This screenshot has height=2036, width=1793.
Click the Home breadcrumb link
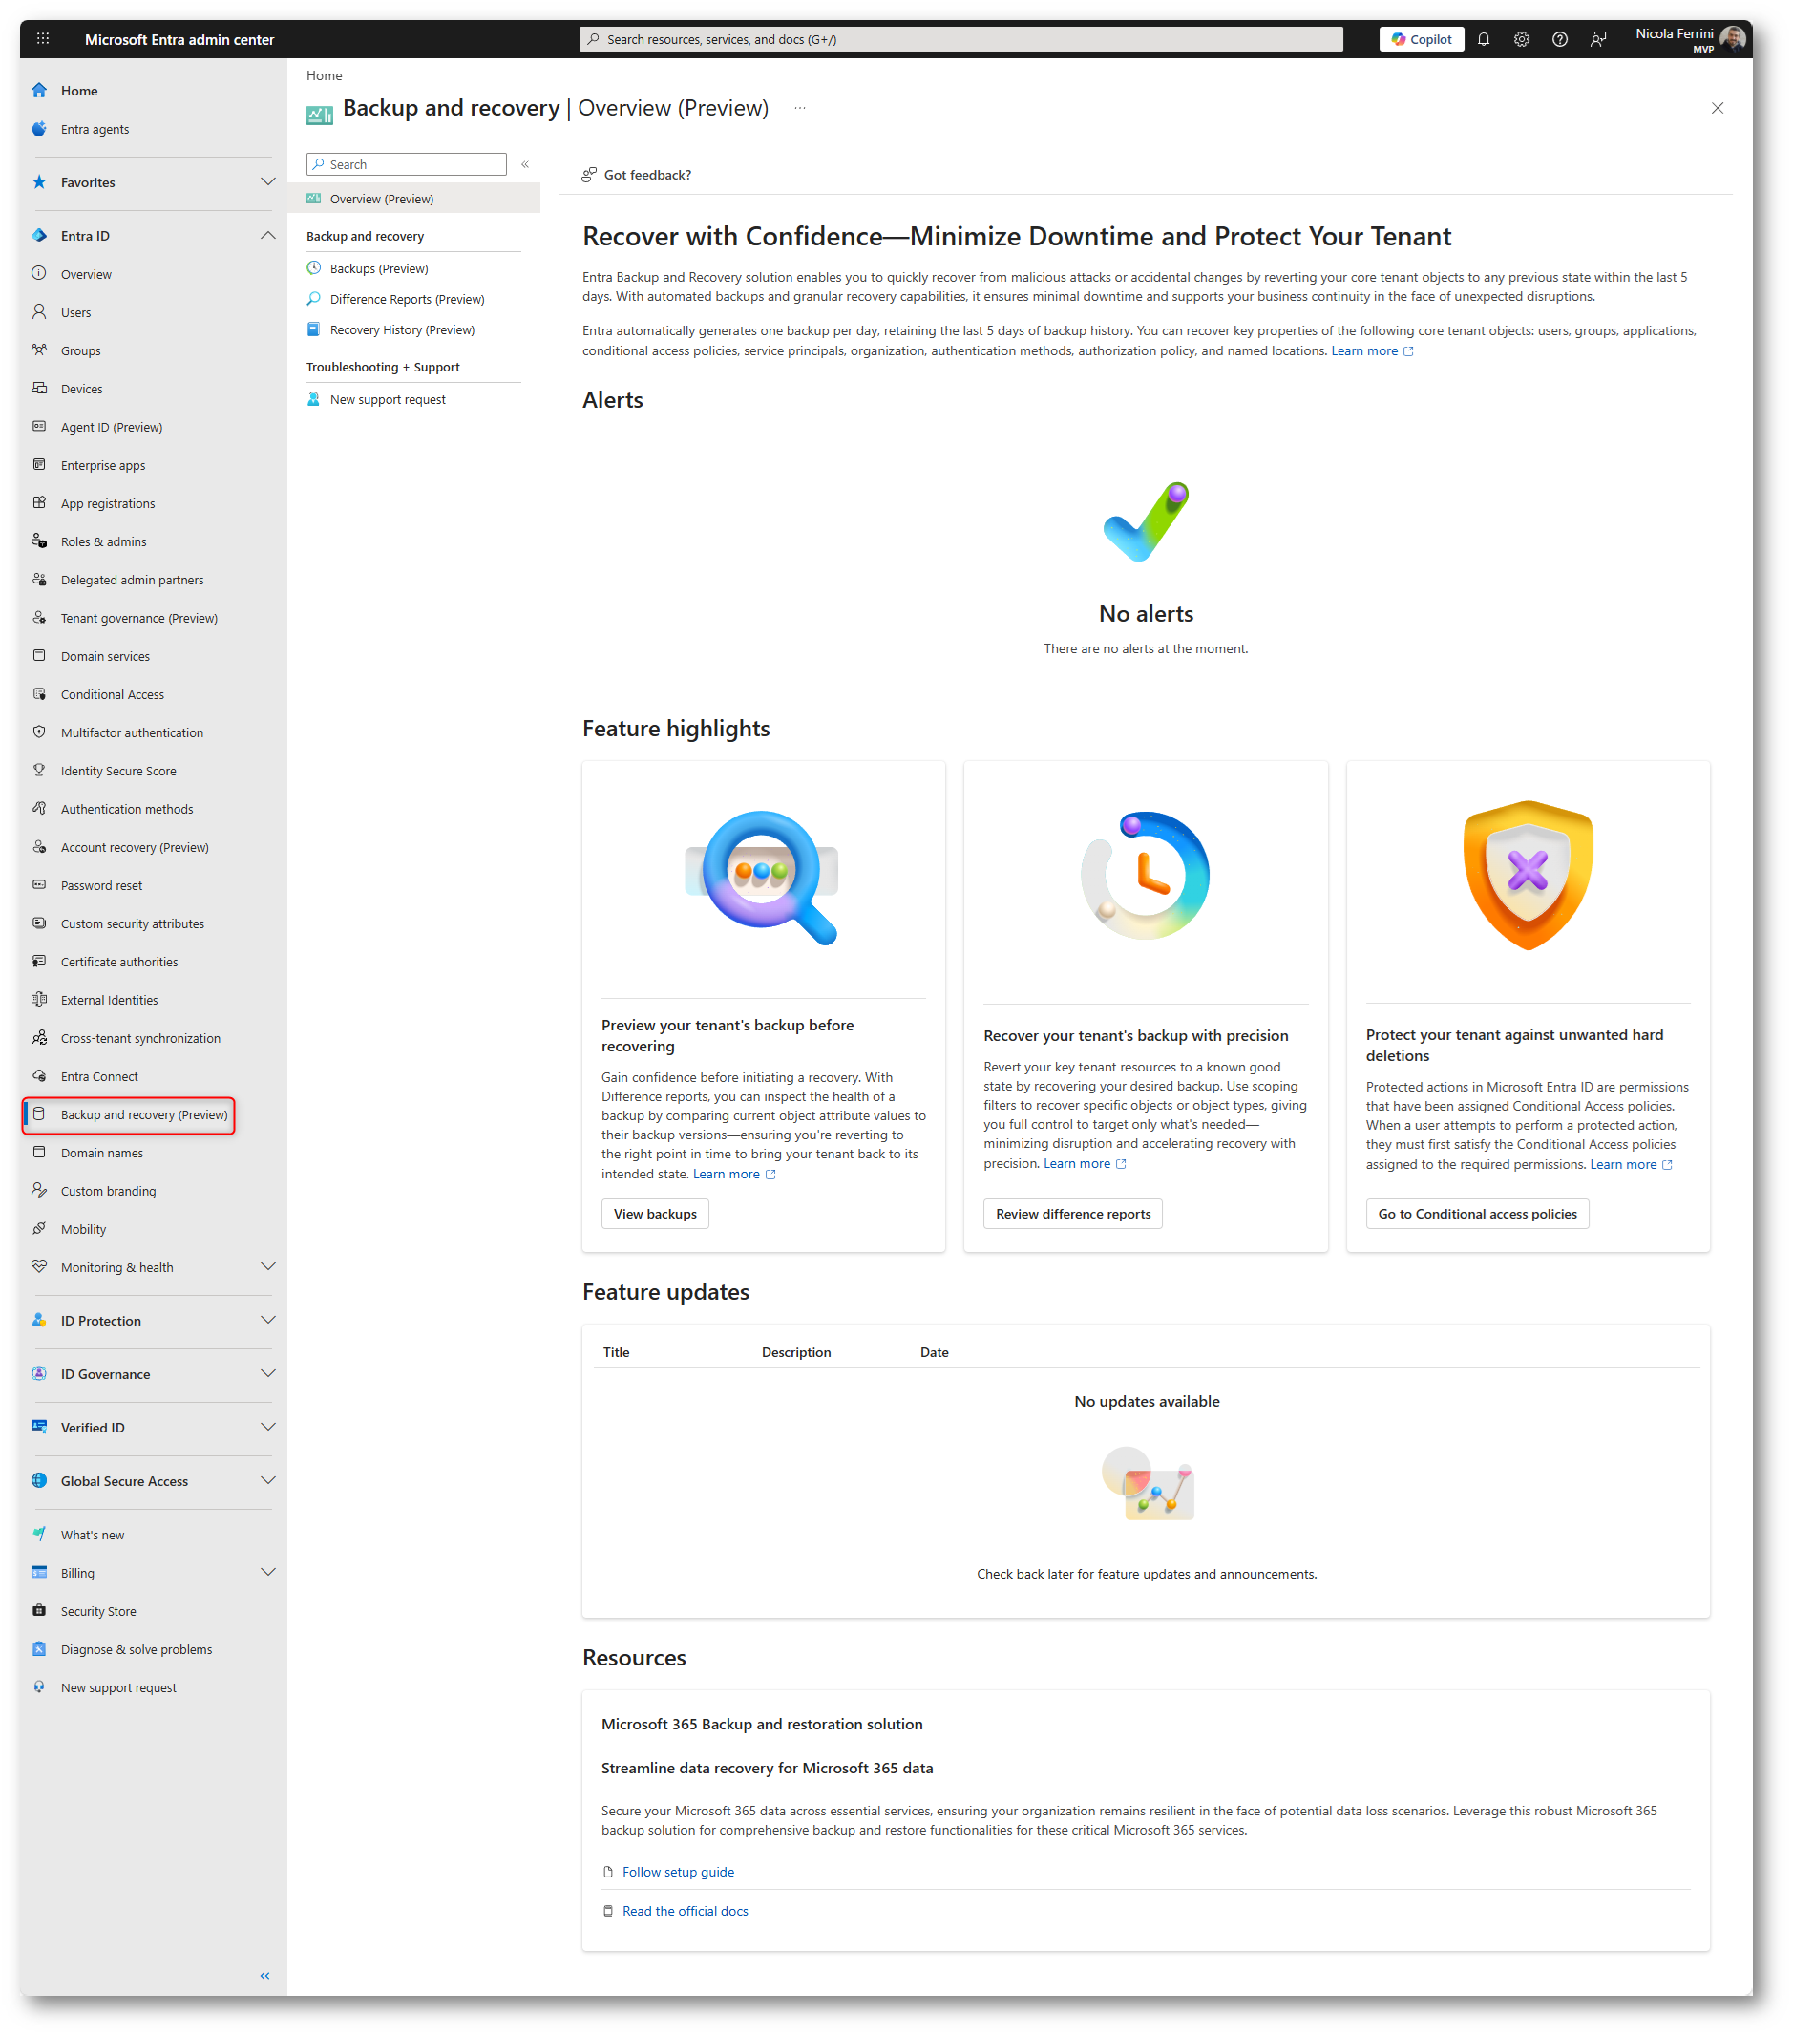[x=324, y=75]
